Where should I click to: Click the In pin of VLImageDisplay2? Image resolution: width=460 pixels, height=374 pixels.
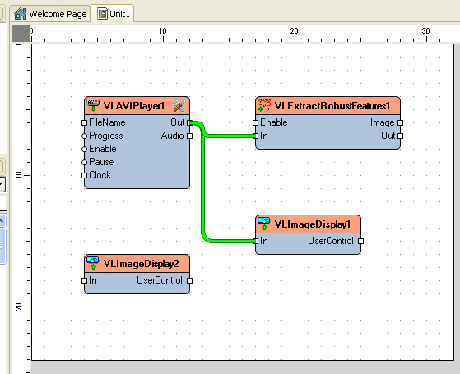(84, 280)
